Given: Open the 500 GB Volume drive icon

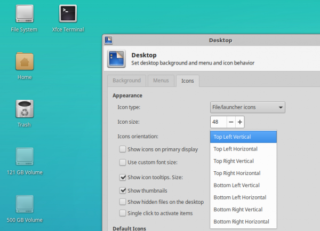Looking at the screenshot, I should [24, 204].
